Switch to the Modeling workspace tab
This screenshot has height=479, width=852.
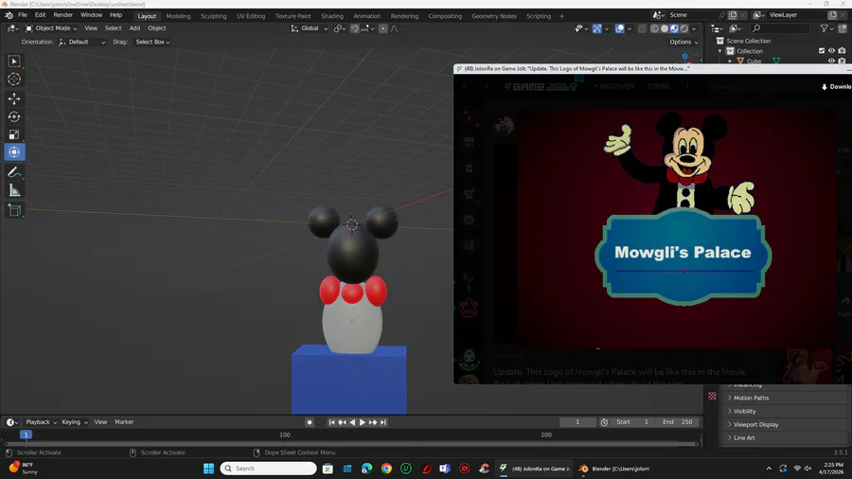178,16
